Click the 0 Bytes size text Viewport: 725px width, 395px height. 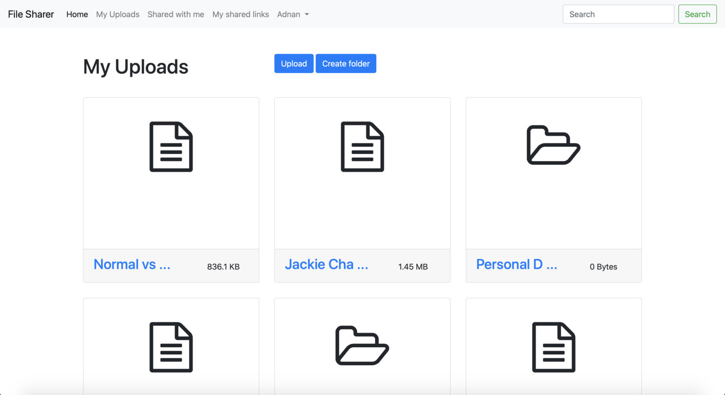(603, 266)
